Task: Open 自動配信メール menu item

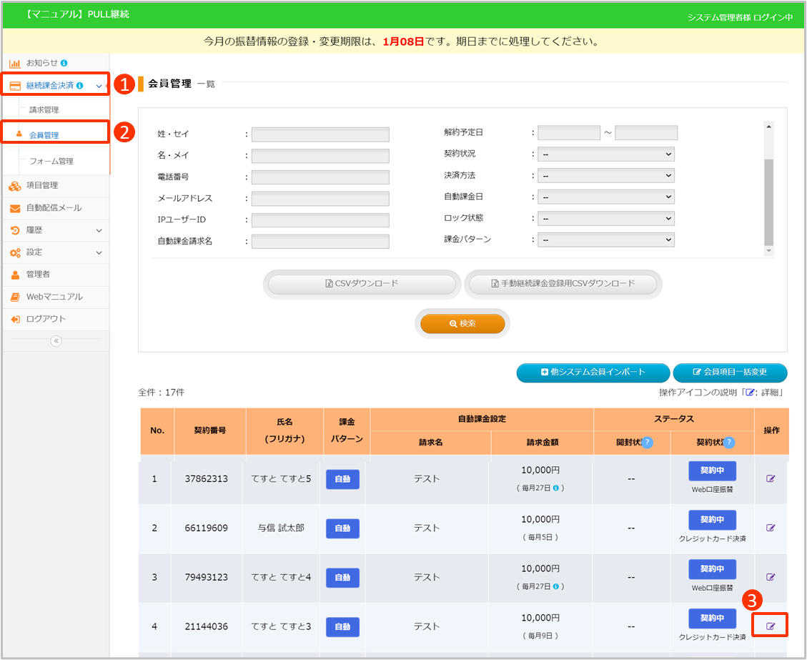Action: 54,208
